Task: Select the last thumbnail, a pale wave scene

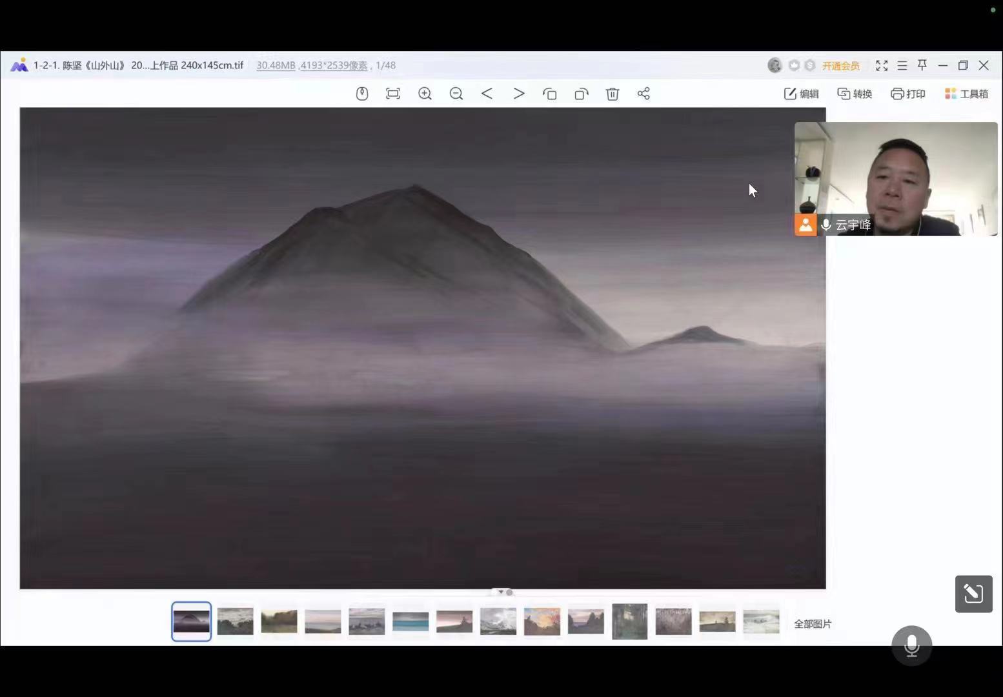Action: tap(761, 621)
